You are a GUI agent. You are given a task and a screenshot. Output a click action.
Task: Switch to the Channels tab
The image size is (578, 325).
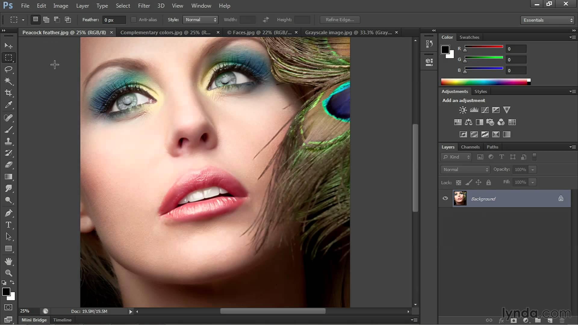point(471,147)
